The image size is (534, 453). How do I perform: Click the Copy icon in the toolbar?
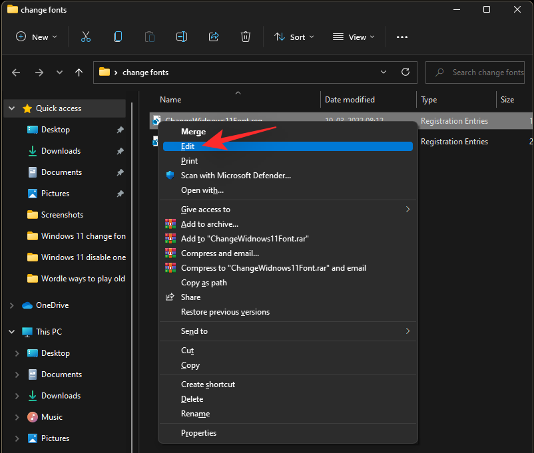pos(118,37)
